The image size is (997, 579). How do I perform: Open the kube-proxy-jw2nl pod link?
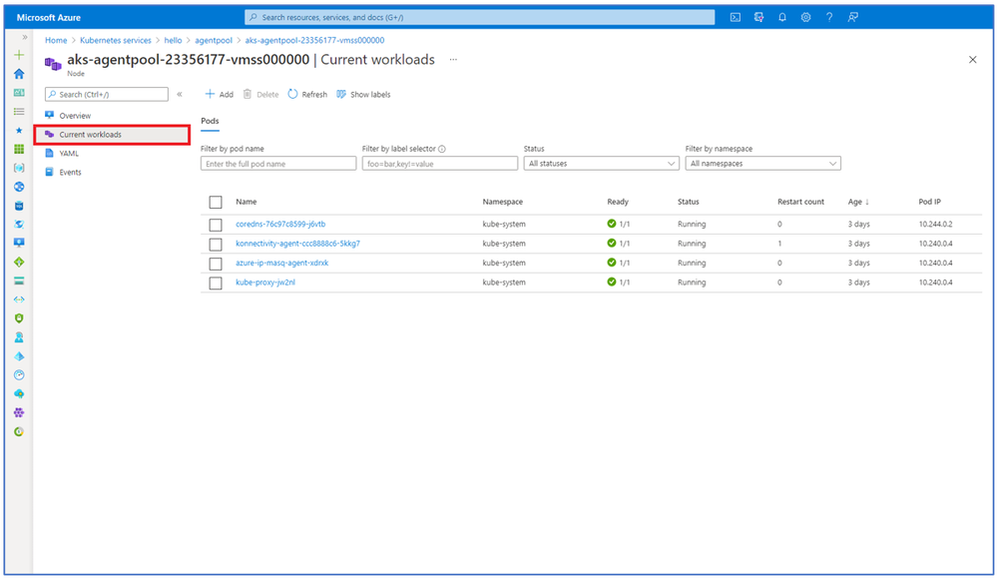(265, 282)
